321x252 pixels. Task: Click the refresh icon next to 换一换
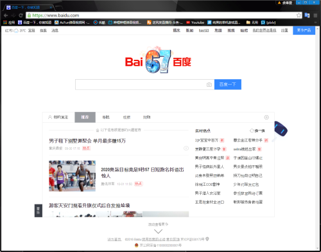pyautogui.click(x=252, y=130)
